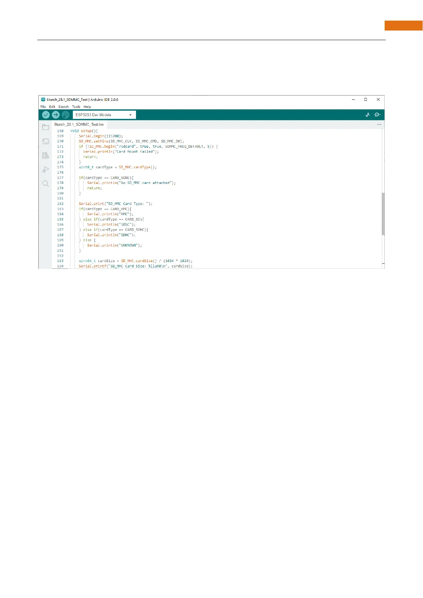
Task: Click the "void setup(){" code line
Action: pos(84,131)
